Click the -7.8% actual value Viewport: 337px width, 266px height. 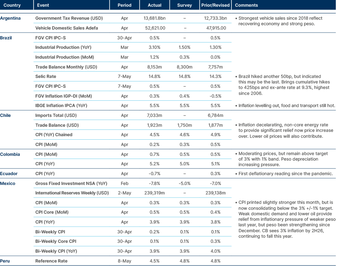tap(155, 184)
